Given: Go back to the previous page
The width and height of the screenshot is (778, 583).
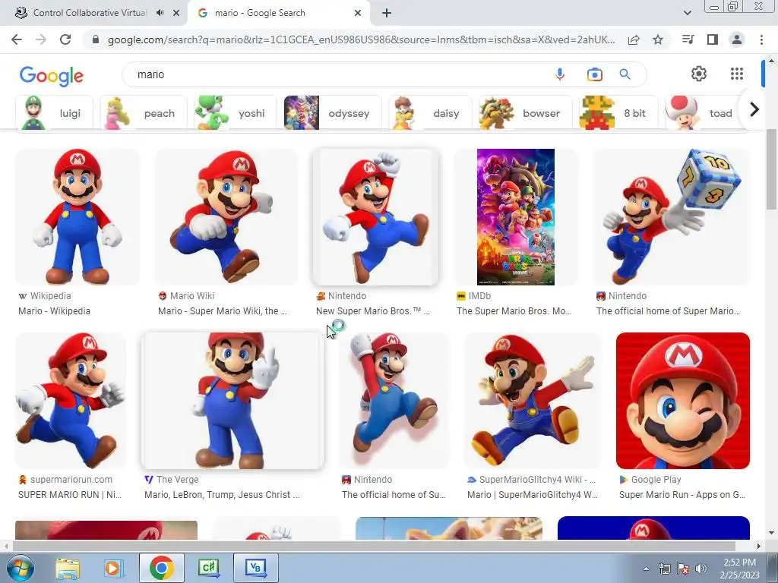Looking at the screenshot, I should [x=17, y=39].
